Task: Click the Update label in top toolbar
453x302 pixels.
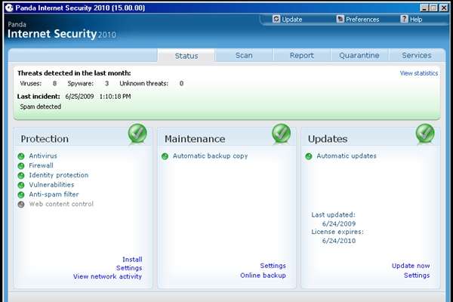Action: click(291, 20)
